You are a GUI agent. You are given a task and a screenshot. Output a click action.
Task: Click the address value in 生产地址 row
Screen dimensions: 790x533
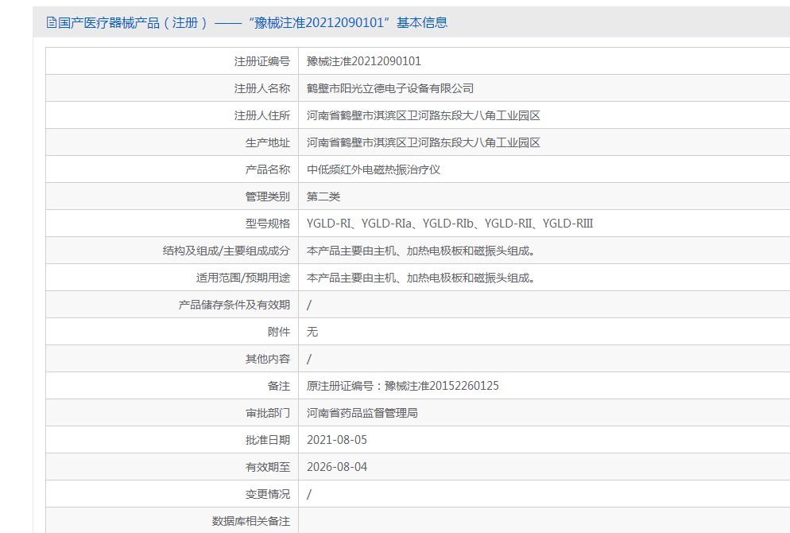423,142
